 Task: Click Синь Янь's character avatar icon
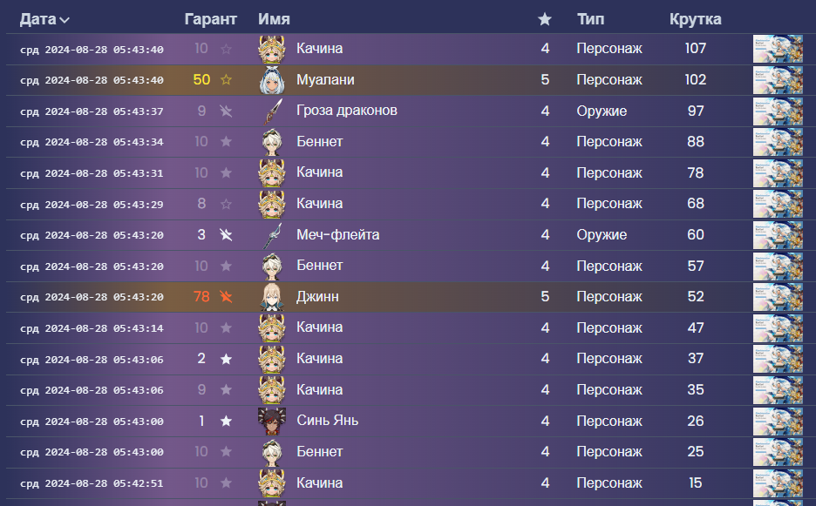coord(273,421)
